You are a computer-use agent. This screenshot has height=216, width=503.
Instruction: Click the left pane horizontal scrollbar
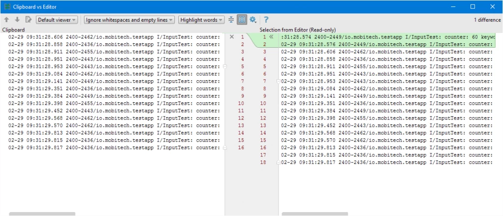coord(42,214)
